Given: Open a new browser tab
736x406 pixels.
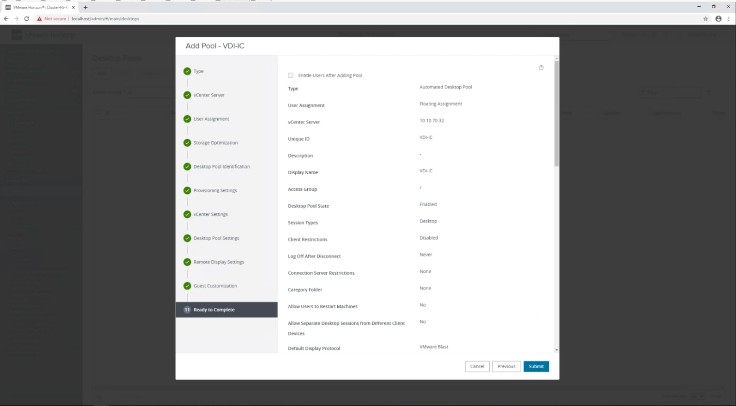Looking at the screenshot, I should (86, 7).
